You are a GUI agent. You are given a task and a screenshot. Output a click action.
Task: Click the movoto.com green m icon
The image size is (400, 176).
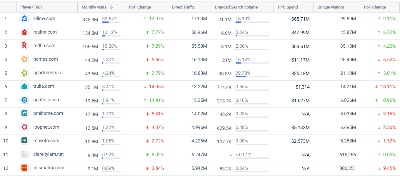pyautogui.click(x=24, y=141)
